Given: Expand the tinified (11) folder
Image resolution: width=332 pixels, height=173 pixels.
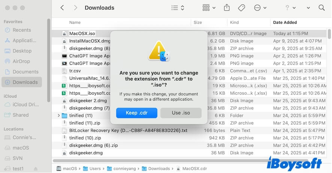Looking at the screenshot, I should click(58, 116).
